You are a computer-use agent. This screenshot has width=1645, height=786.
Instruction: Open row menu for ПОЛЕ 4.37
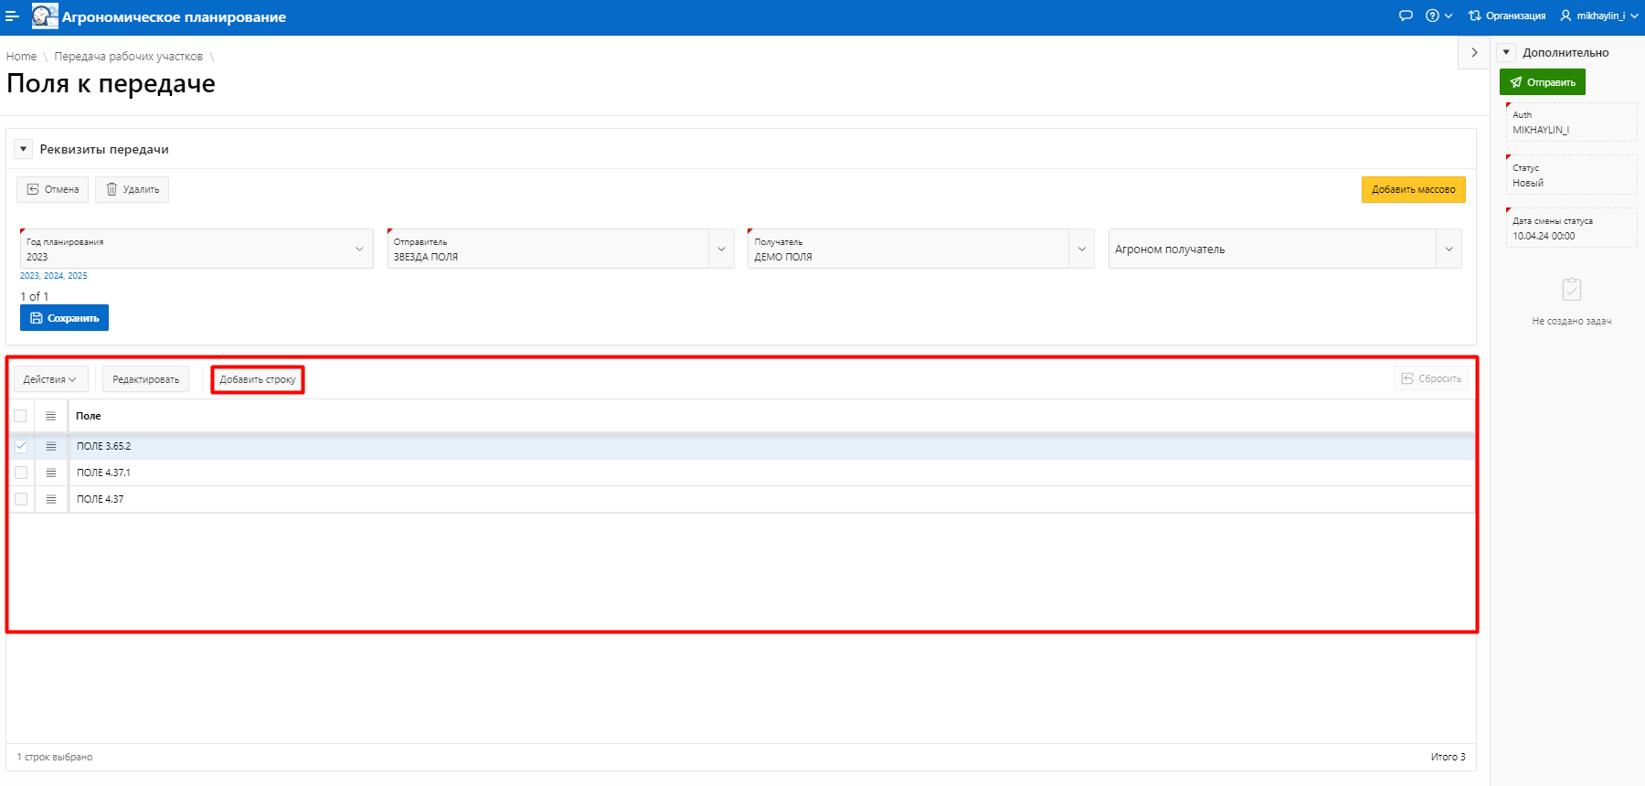pos(51,499)
